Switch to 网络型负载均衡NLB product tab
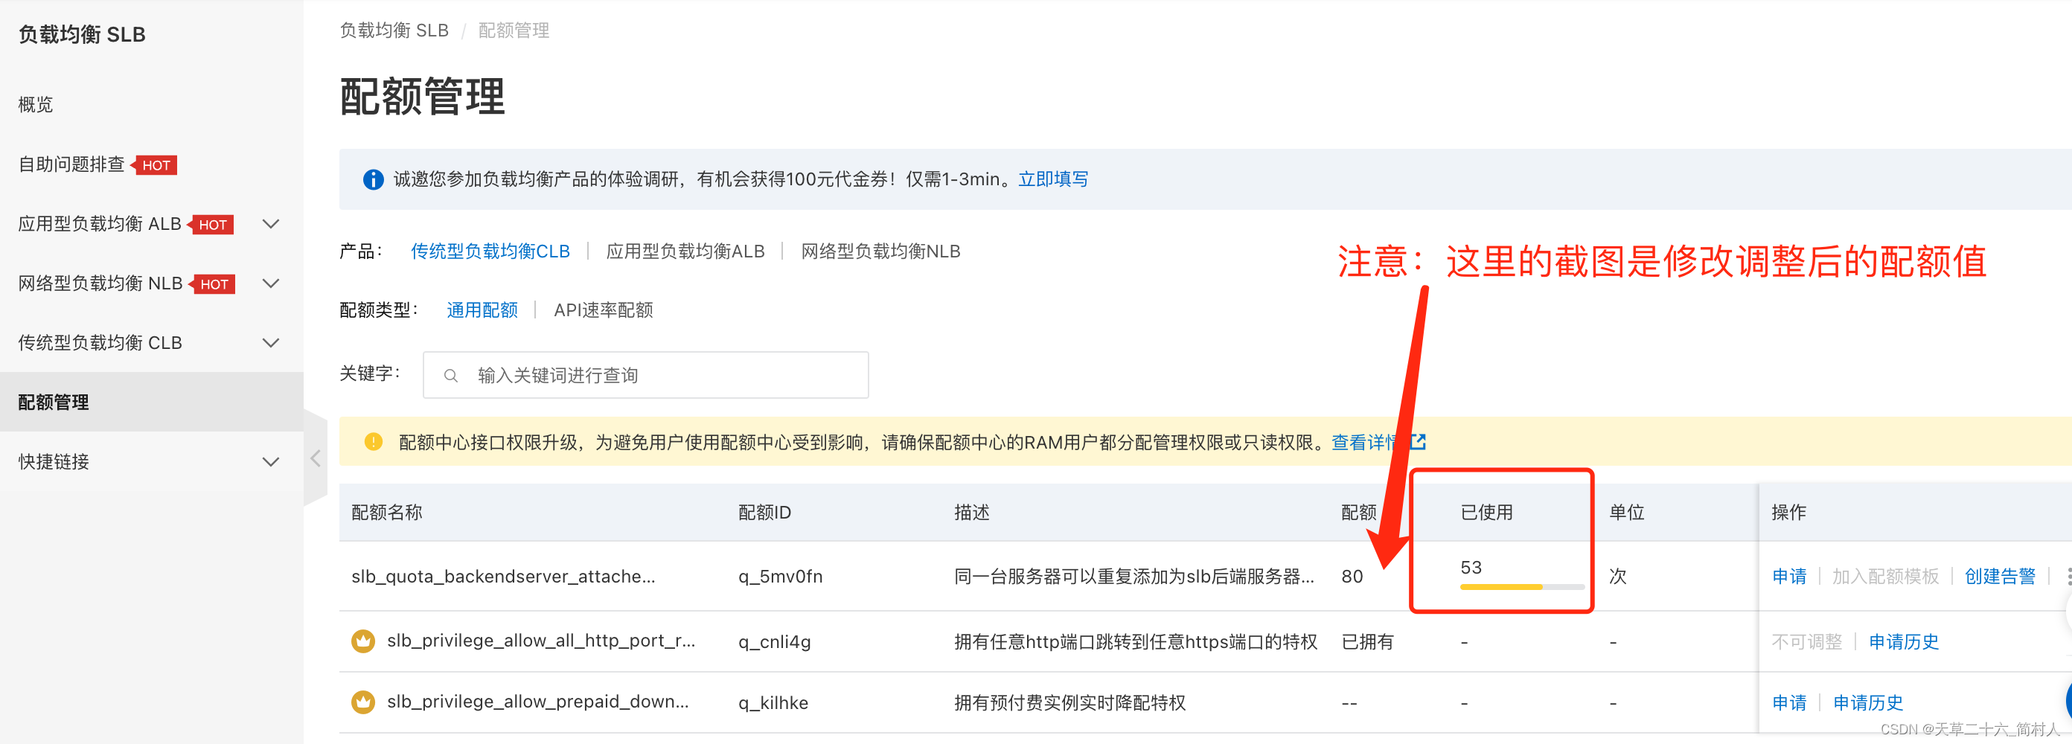This screenshot has height=744, width=2072. pos(880,251)
